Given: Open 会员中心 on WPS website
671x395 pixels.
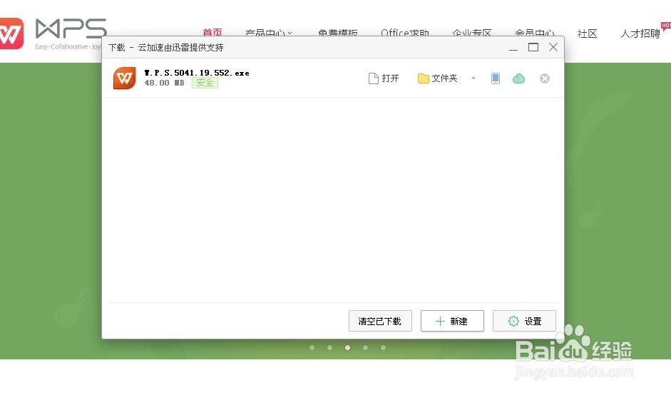Looking at the screenshot, I should pos(535,33).
